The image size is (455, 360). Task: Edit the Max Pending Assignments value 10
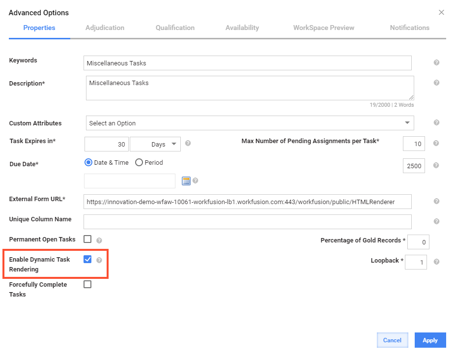coord(414,144)
